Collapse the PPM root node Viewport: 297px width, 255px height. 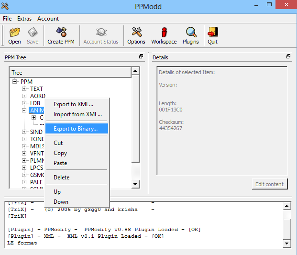pyautogui.click(x=14, y=82)
